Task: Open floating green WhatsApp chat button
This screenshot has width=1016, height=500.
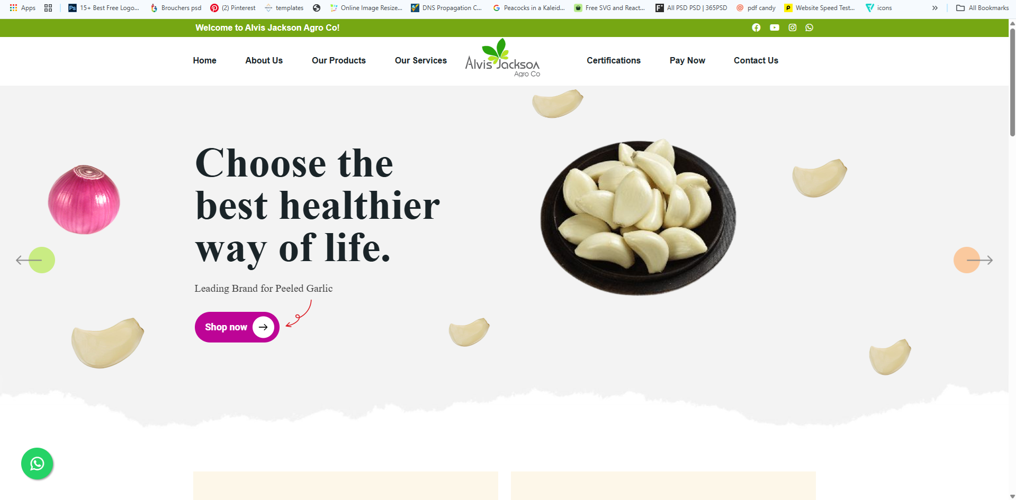Action: (x=37, y=464)
